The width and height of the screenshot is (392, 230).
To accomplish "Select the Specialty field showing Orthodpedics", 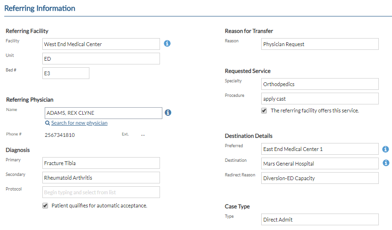I will tap(320, 84).
